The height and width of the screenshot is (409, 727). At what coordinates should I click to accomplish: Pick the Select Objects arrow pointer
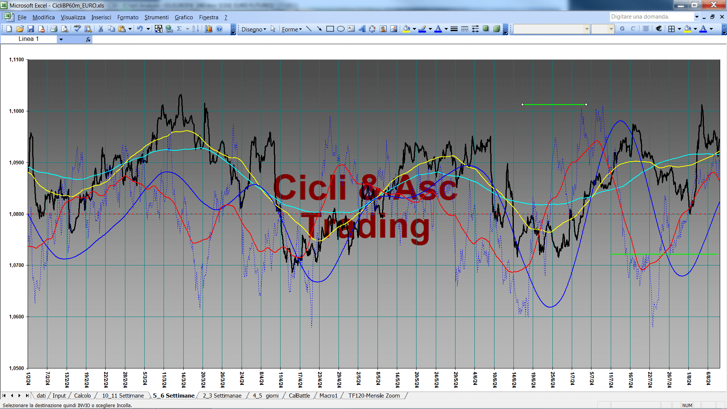coord(273,29)
